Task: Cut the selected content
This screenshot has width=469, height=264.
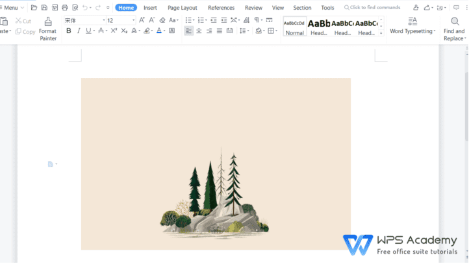Action: point(23,21)
